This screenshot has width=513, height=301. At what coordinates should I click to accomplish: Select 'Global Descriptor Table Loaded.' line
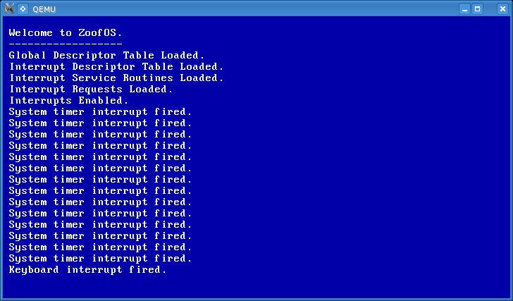[106, 55]
